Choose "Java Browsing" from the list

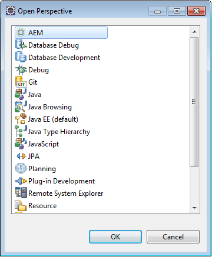50,107
